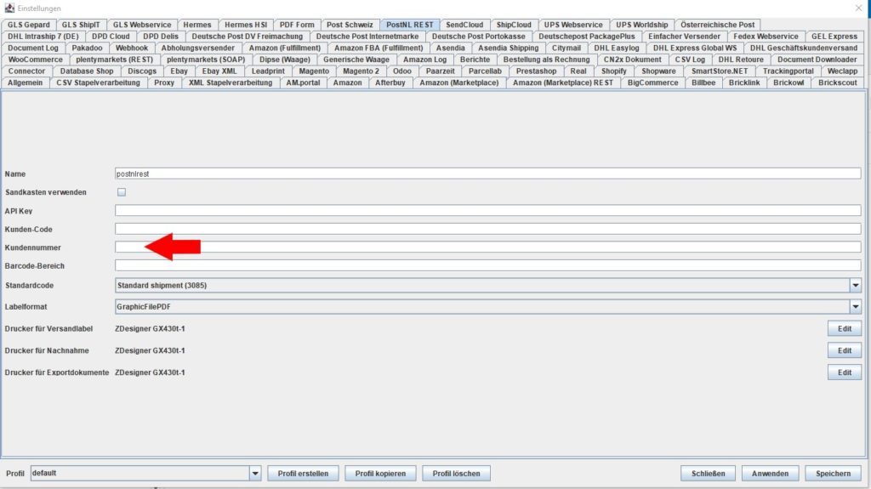The height and width of the screenshot is (489, 871).
Task: Switch to the ShipCloud tab
Action: click(x=514, y=25)
